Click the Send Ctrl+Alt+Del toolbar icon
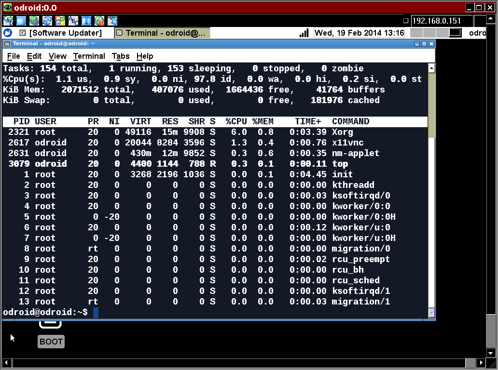This screenshot has height=370, width=498. 8,21
